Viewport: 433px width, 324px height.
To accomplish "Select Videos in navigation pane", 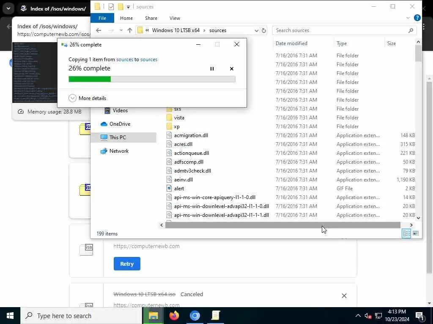I will pos(120,111).
